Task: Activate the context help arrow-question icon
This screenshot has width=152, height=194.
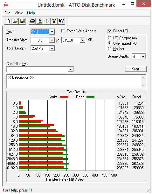Action: click(61, 21)
